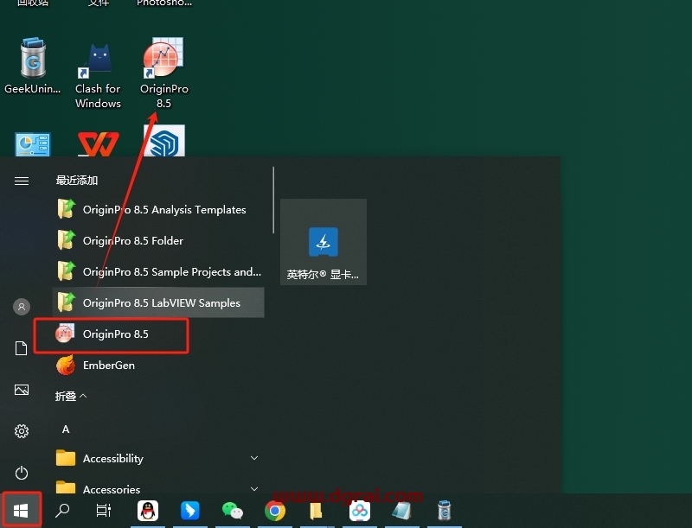
Task: Open Clash for Windows desktop shortcut
Action: (x=98, y=75)
